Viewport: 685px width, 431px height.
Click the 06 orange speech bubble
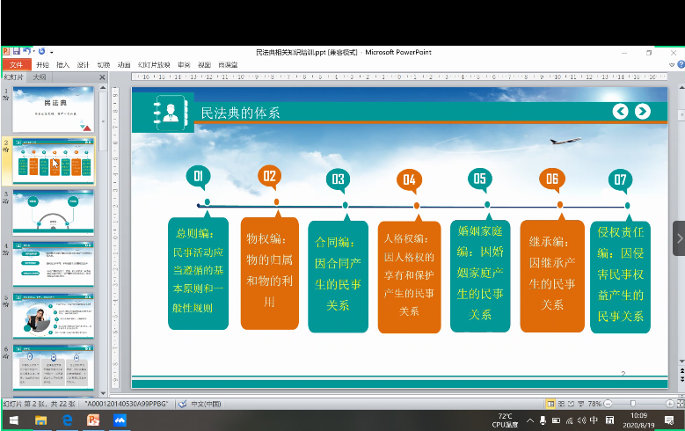552,180
